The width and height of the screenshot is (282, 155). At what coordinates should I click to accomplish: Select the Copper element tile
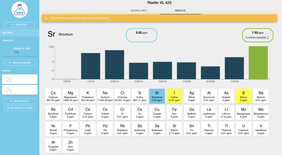point(157,112)
